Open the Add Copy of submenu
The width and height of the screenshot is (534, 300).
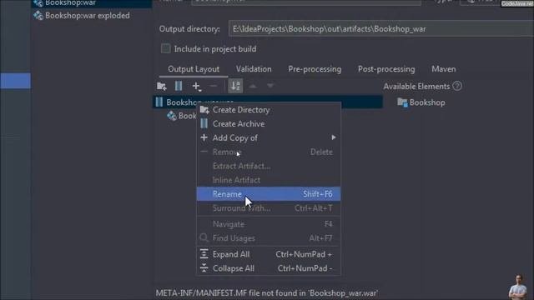(269, 137)
